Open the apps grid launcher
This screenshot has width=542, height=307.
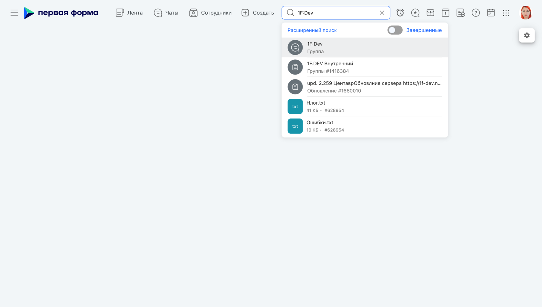[506, 13]
